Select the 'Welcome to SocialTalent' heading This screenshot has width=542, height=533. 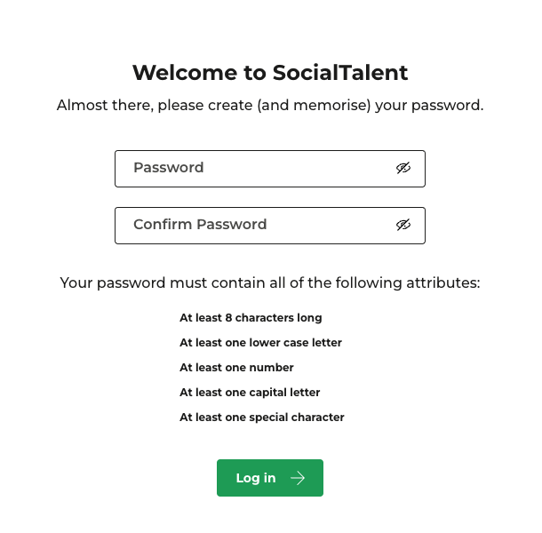pos(270,73)
